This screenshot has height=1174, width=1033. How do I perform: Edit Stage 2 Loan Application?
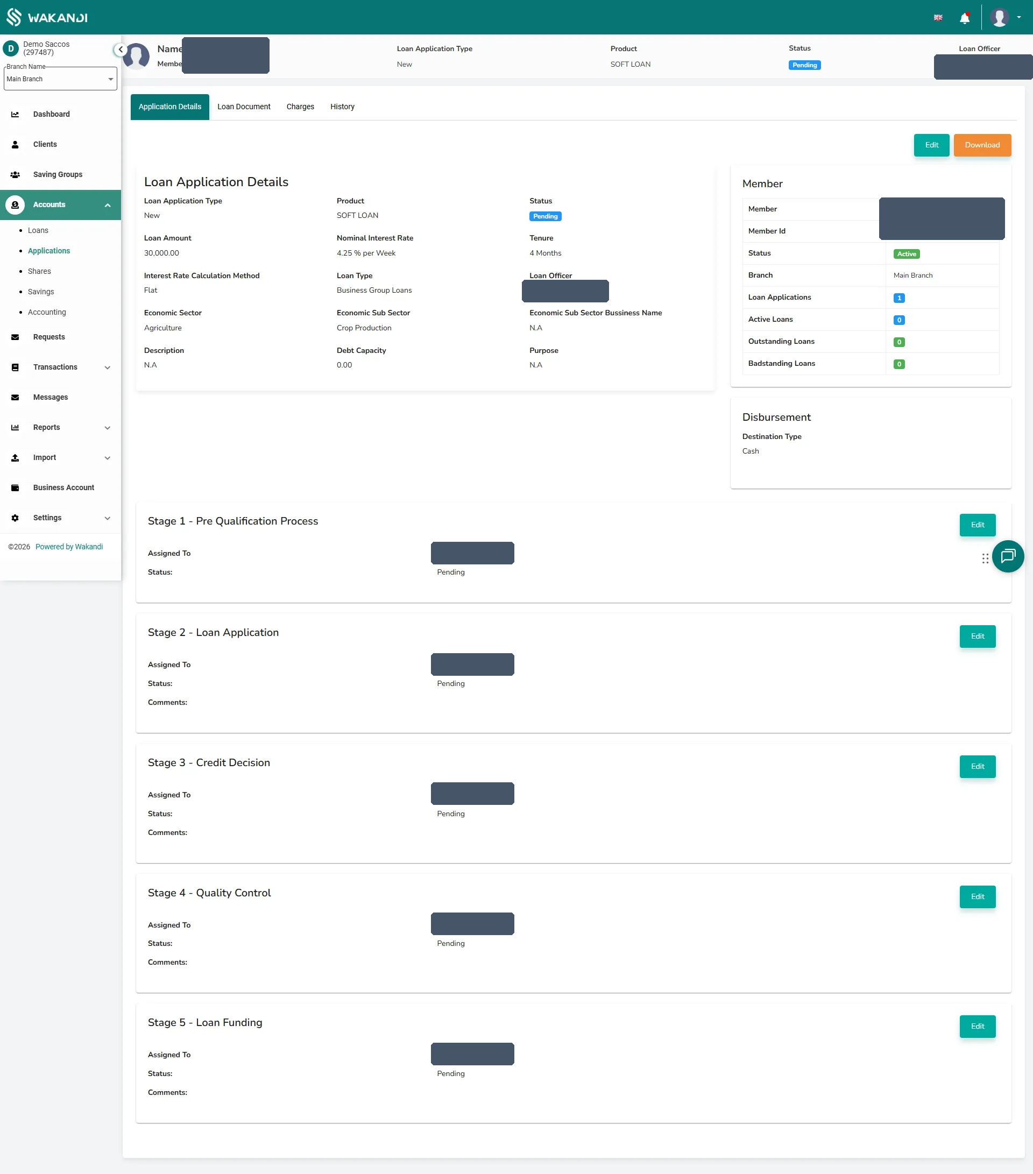(x=977, y=636)
